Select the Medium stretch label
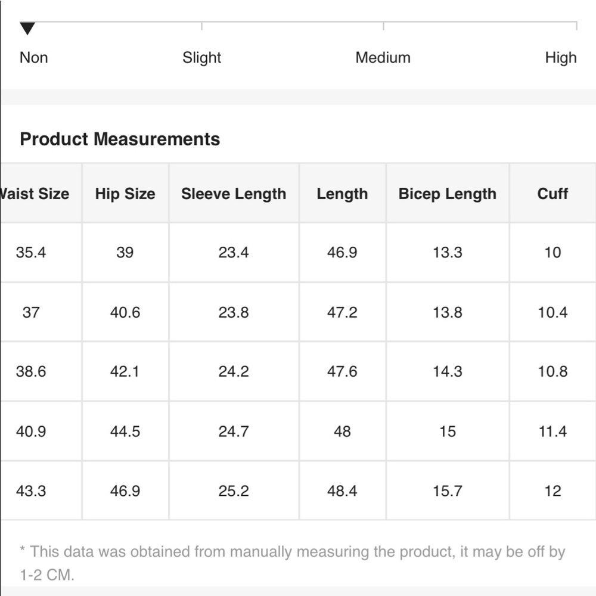 [383, 58]
